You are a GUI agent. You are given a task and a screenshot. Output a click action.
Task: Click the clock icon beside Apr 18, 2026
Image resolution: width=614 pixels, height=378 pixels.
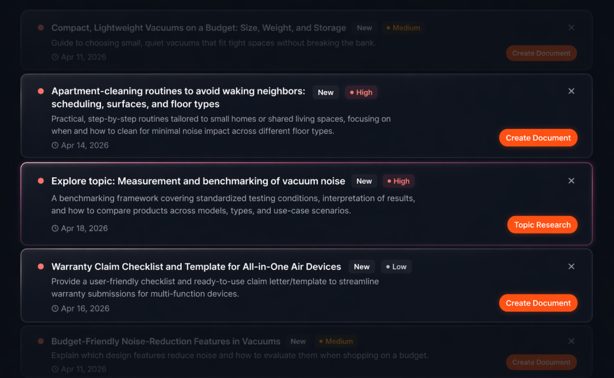55,229
